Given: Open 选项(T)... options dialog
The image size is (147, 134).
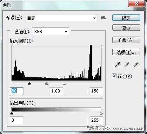Looking at the screenshot, I should (126, 52).
